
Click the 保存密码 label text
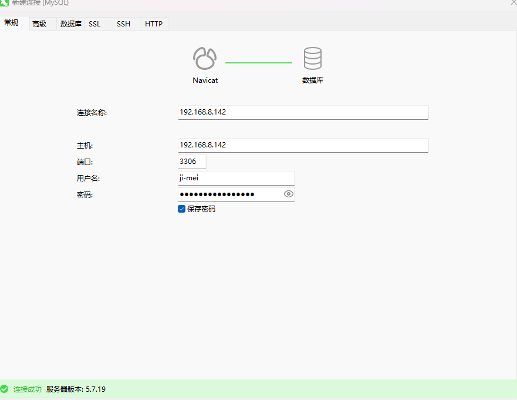click(201, 209)
